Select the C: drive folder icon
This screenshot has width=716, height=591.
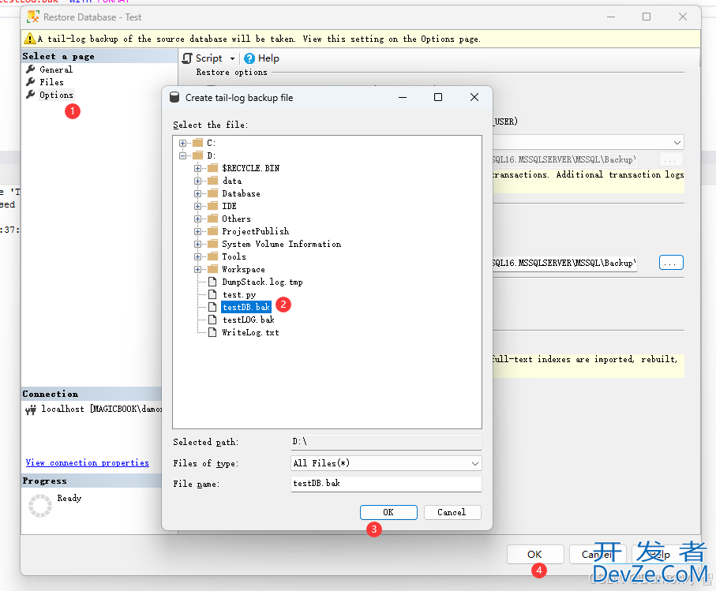pyautogui.click(x=197, y=143)
